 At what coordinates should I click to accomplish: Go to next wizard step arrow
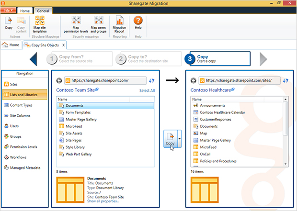point(263,59)
